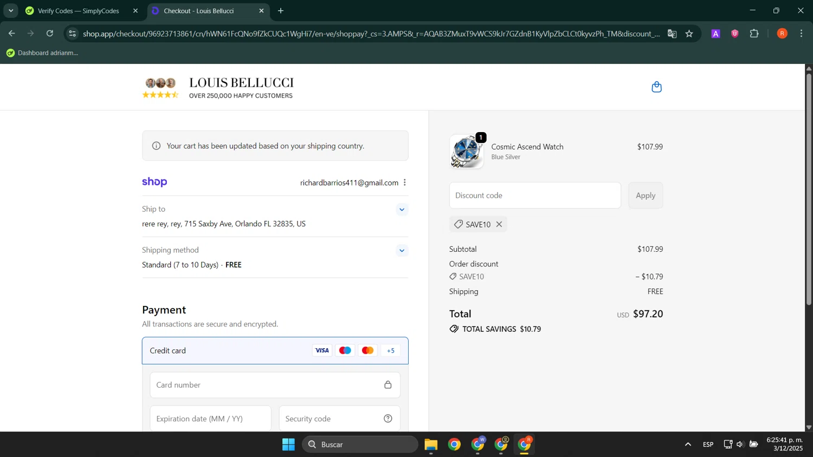Click the Shop Pay logo

[154, 182]
